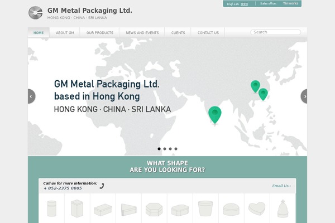Switch language to English
Viewport: 335px width, 223px height.
pyautogui.click(x=233, y=4)
